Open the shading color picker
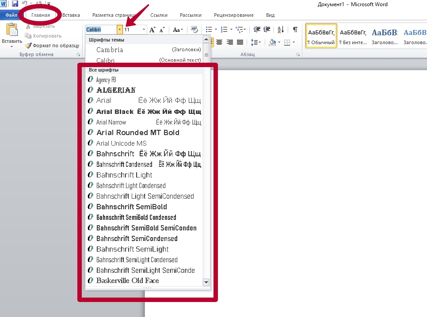Image resolution: width=427 pixels, height=317 pixels. [275, 42]
